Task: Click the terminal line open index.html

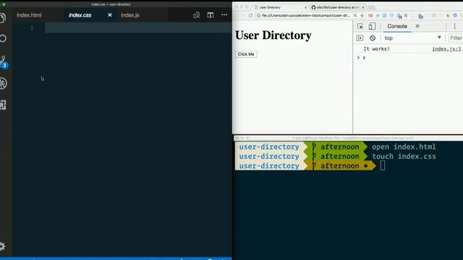Action: (x=404, y=147)
